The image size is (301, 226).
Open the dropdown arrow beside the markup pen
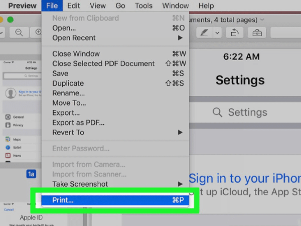coord(217,32)
